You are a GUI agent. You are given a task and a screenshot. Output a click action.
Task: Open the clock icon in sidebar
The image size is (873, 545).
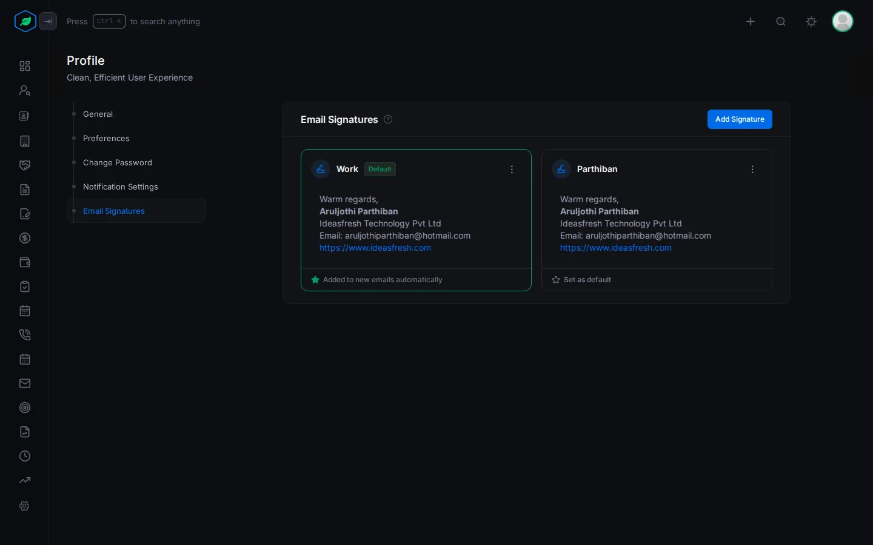pyautogui.click(x=25, y=456)
